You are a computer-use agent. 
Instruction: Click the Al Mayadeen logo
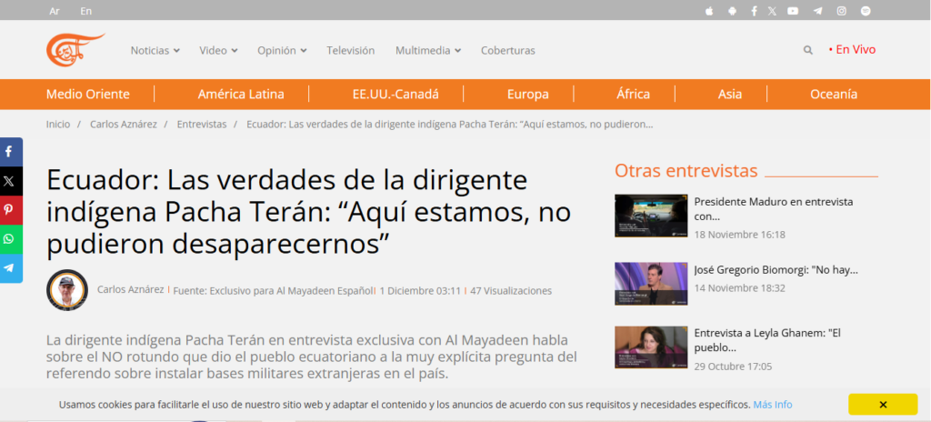75,49
